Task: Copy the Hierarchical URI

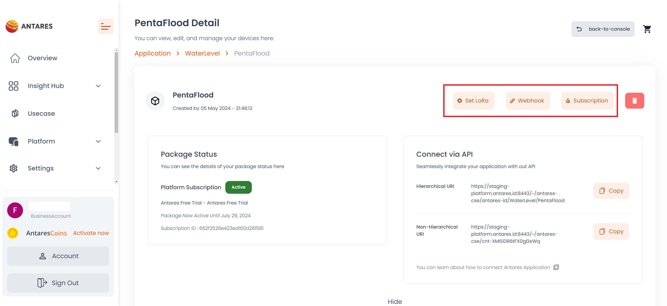Action: 611,191
